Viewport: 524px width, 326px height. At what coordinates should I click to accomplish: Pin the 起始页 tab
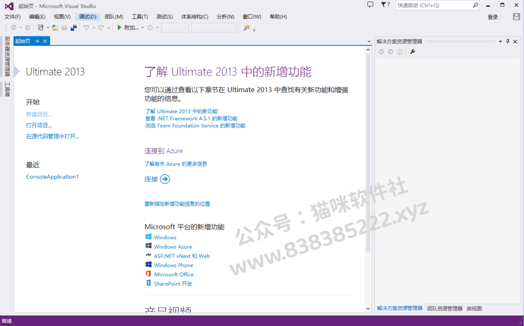click(x=37, y=41)
